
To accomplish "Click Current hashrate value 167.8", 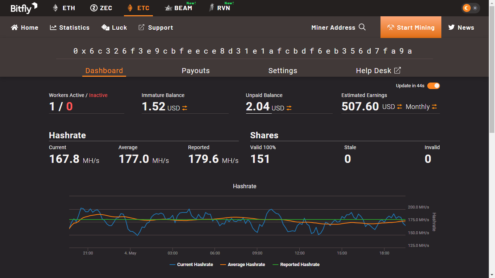I will (x=64, y=159).
